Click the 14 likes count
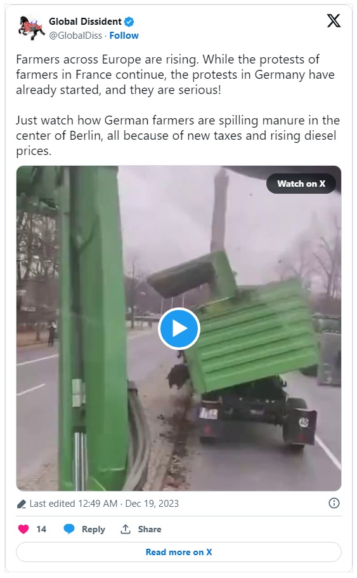This screenshot has height=578, width=357. point(41,529)
